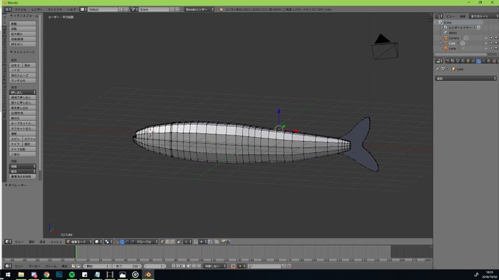Open the Render properties tab icon
Image resolution: width=499 pixels, height=280 pixels.
coord(448,61)
